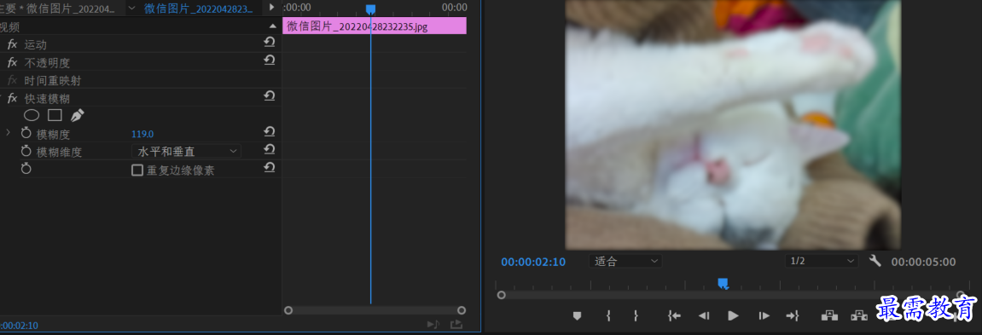
Task: Click left handle of Effect Controls zoom bar
Action: 288,310
